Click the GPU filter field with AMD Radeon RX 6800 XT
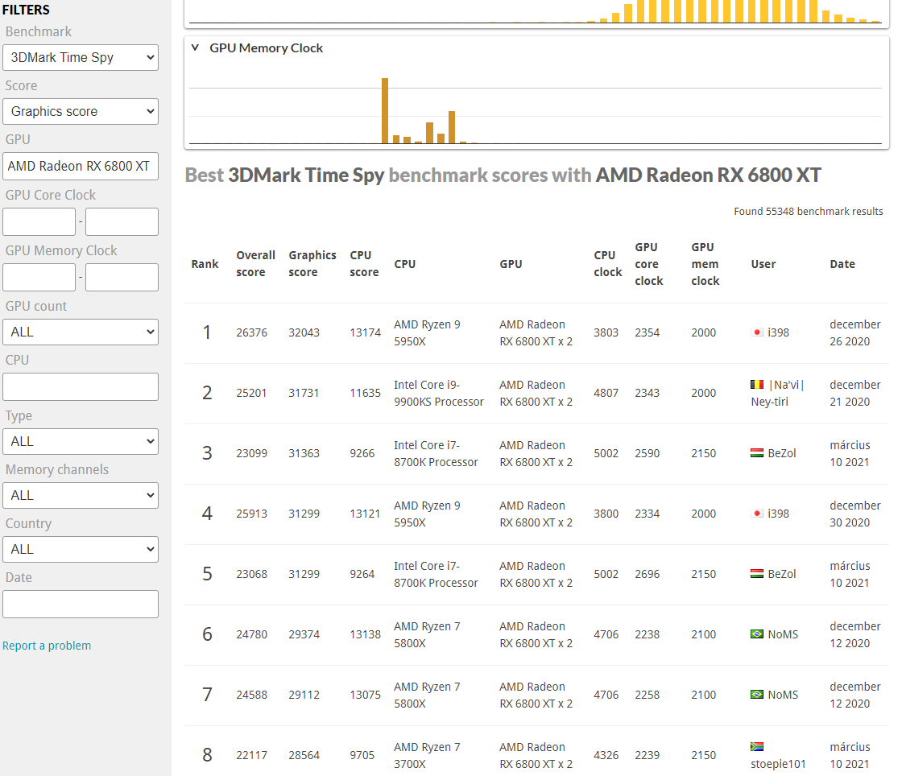The height and width of the screenshot is (776, 902). click(81, 166)
